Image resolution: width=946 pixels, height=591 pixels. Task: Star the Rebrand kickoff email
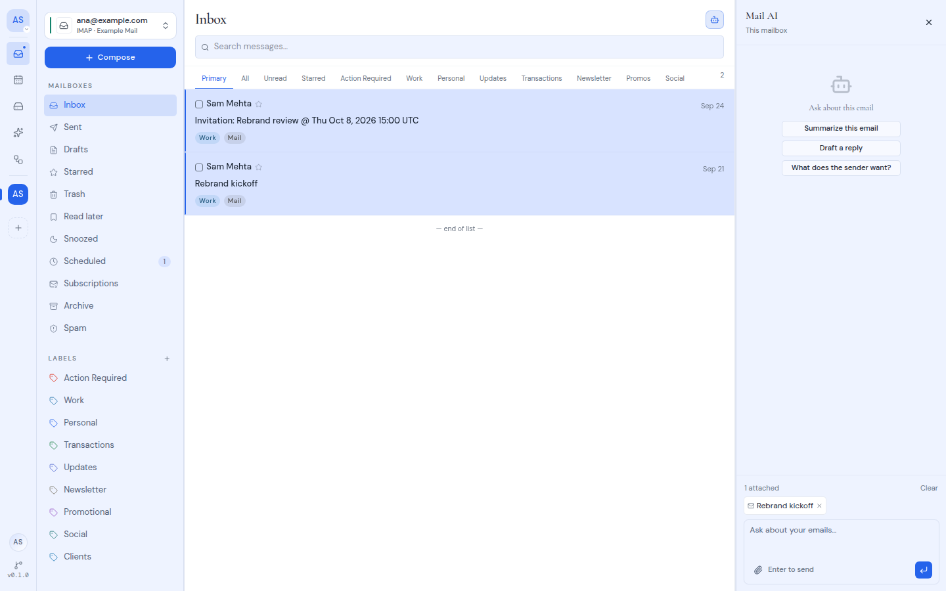259,167
